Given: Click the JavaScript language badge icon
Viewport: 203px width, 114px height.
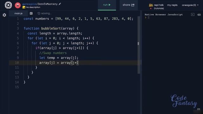Looking at the screenshot, I should click(x=24, y=7).
